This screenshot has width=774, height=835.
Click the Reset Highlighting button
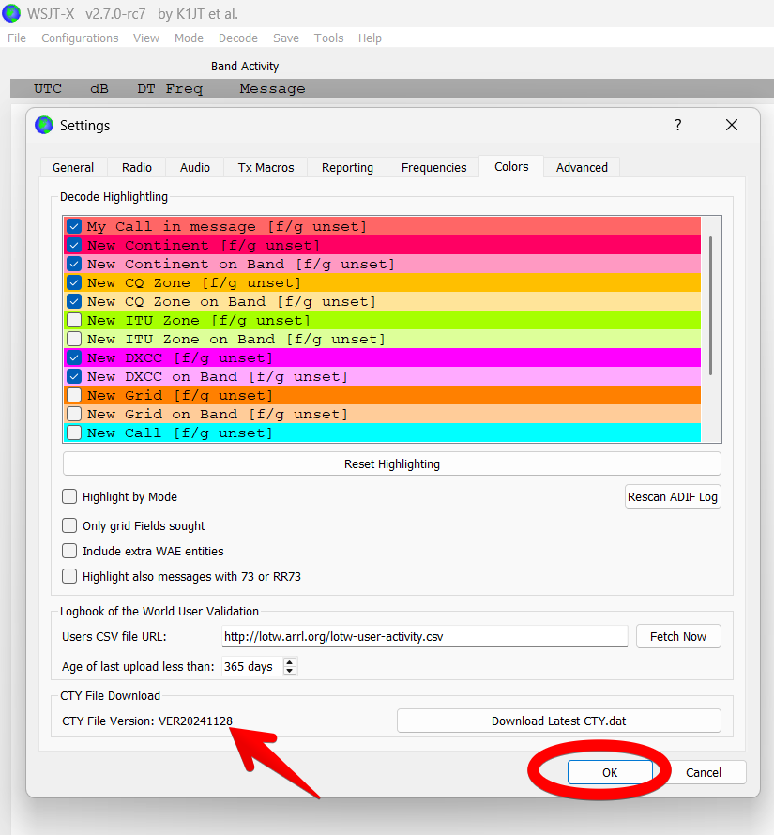click(x=392, y=463)
